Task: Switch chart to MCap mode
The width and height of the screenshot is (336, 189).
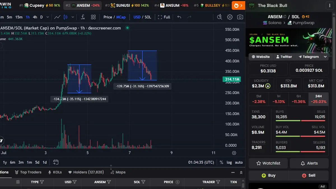Action: point(121,17)
